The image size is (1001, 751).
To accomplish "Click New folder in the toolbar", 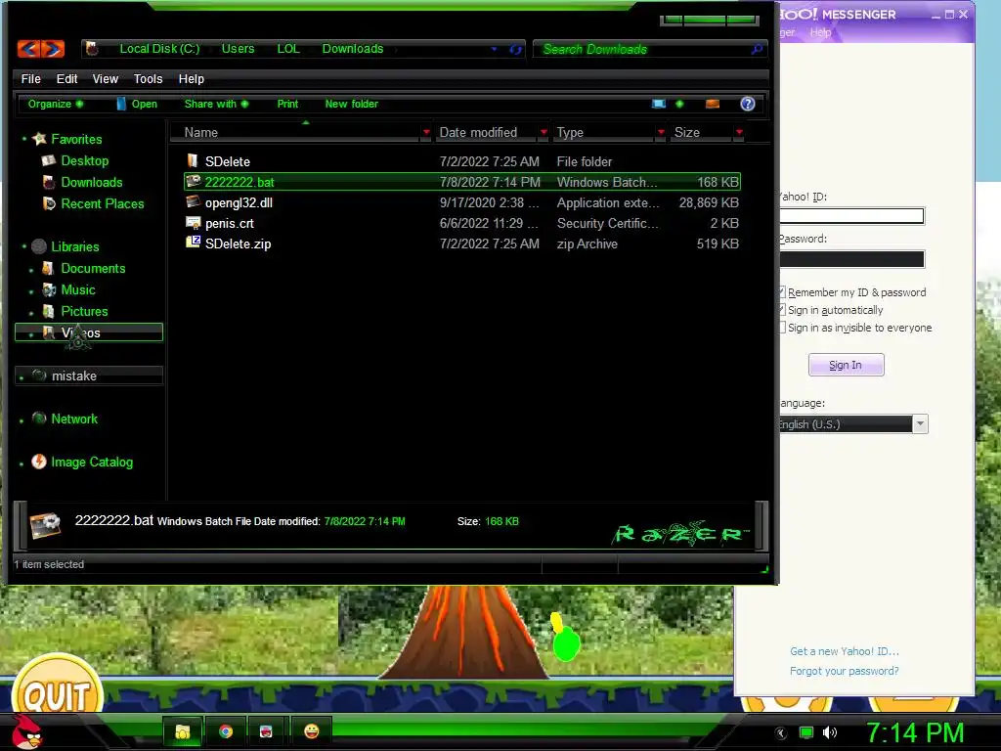I will pos(351,104).
